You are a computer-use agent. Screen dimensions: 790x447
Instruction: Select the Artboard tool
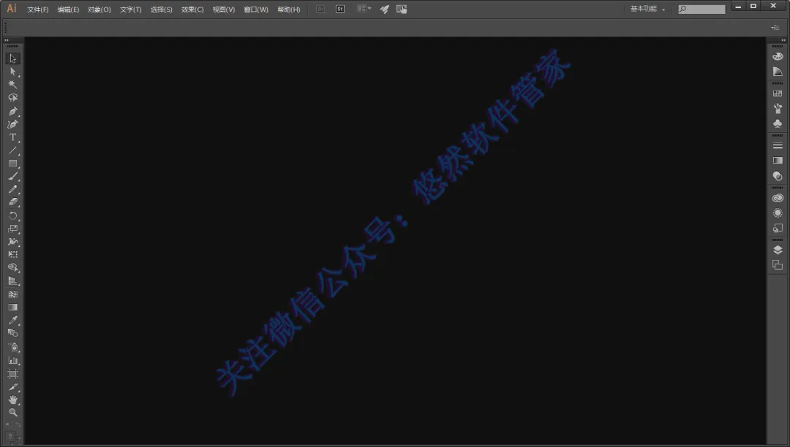12,374
